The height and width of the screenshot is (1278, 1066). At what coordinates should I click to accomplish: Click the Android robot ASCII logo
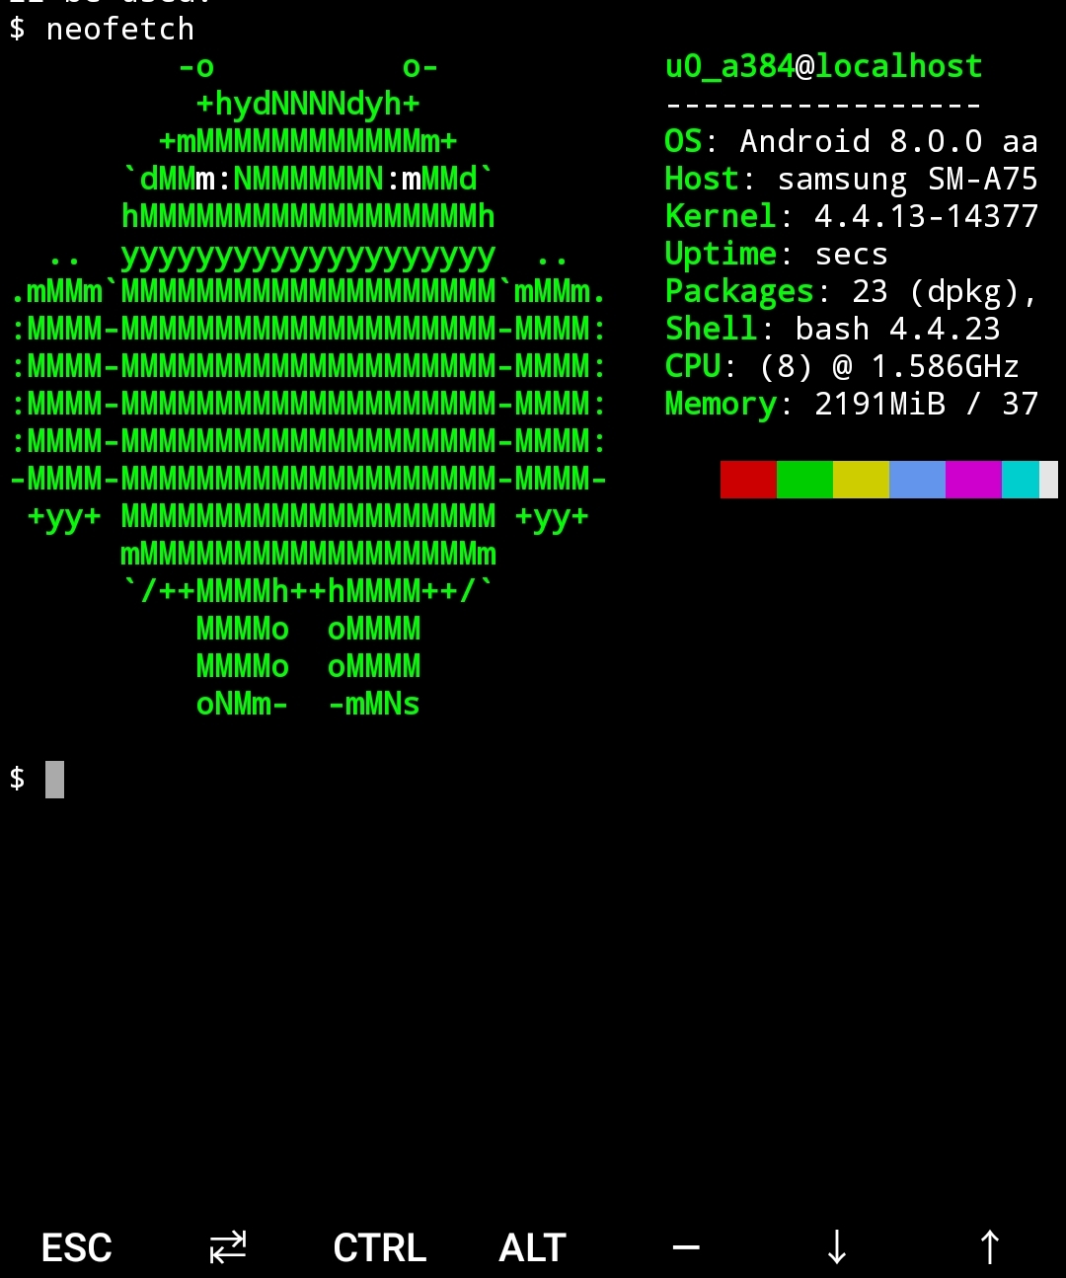[x=308, y=385]
